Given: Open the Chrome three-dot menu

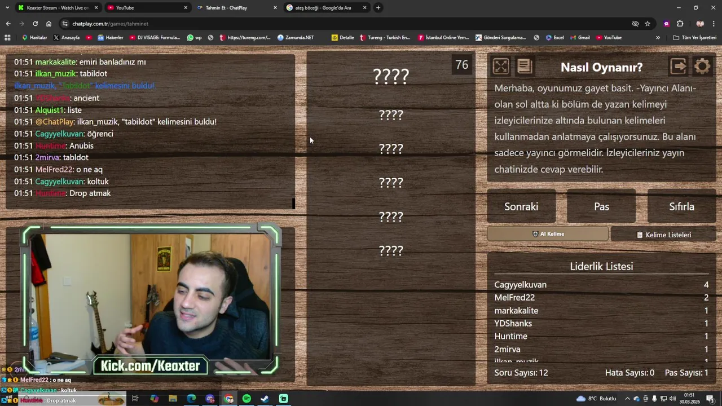Looking at the screenshot, I should [x=714, y=24].
